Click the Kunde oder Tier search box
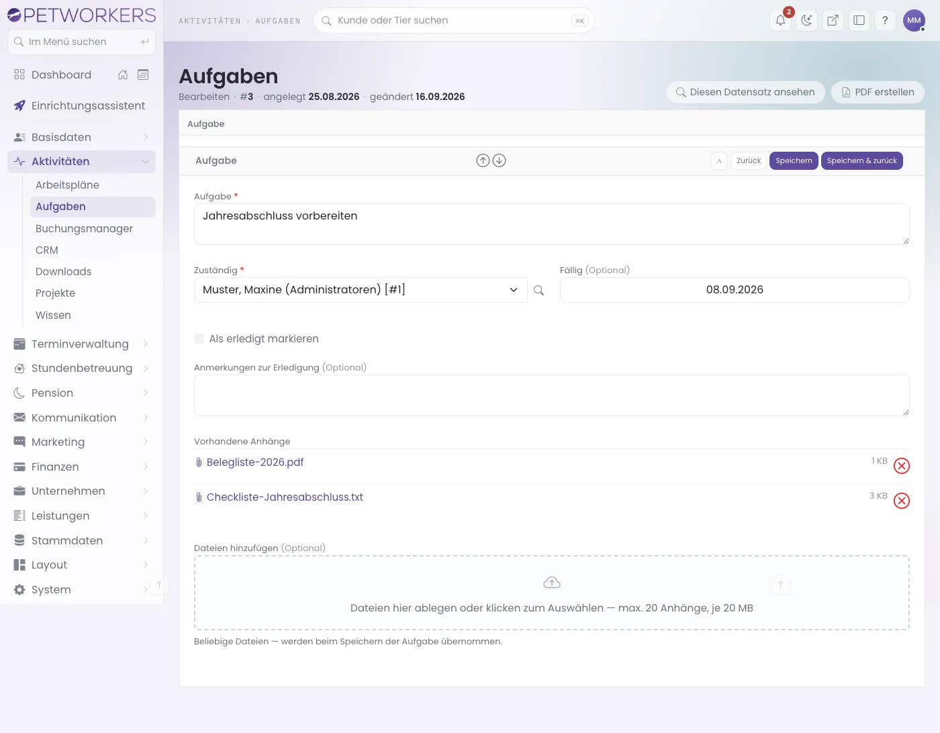Screen dimensions: 940x733 [454, 21]
